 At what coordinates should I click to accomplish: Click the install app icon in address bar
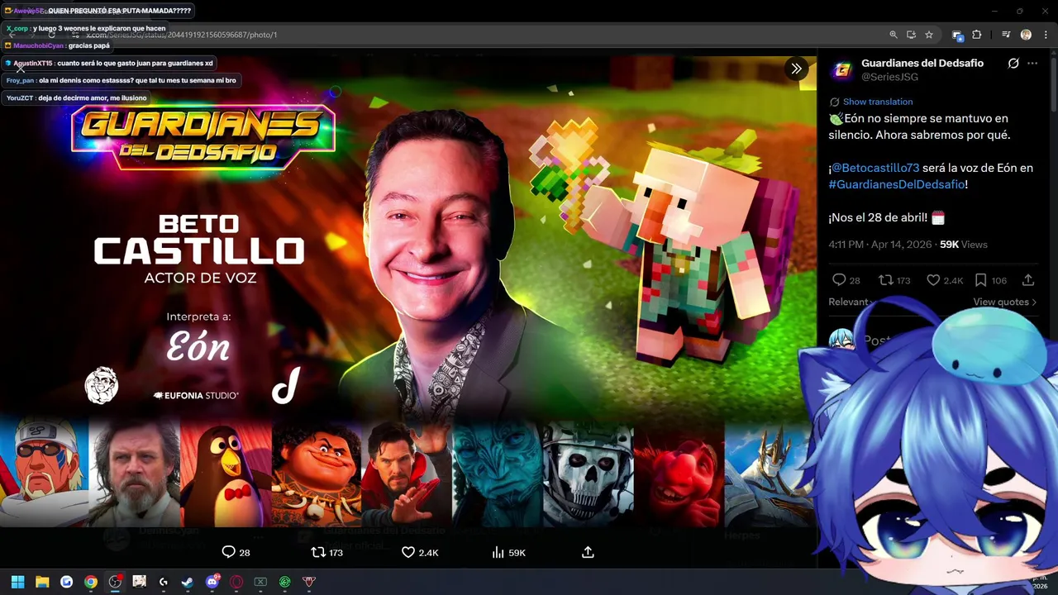[911, 35]
